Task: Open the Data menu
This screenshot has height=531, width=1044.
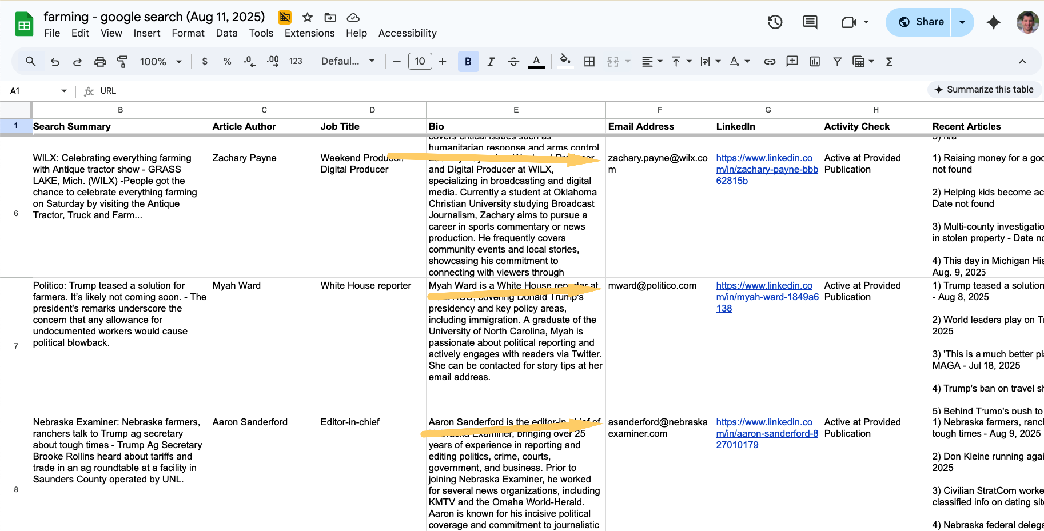Action: coord(226,33)
